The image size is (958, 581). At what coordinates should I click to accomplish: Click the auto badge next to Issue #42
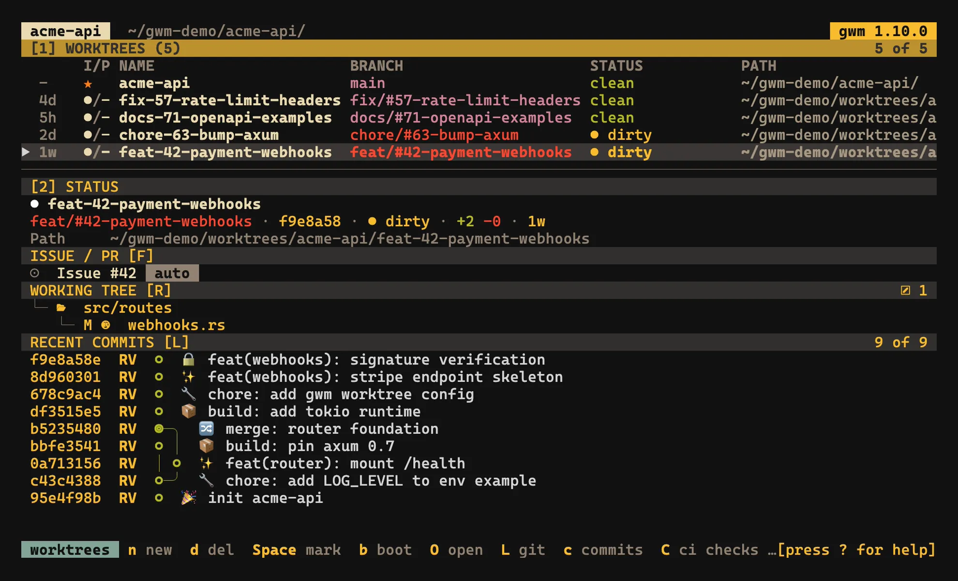172,273
